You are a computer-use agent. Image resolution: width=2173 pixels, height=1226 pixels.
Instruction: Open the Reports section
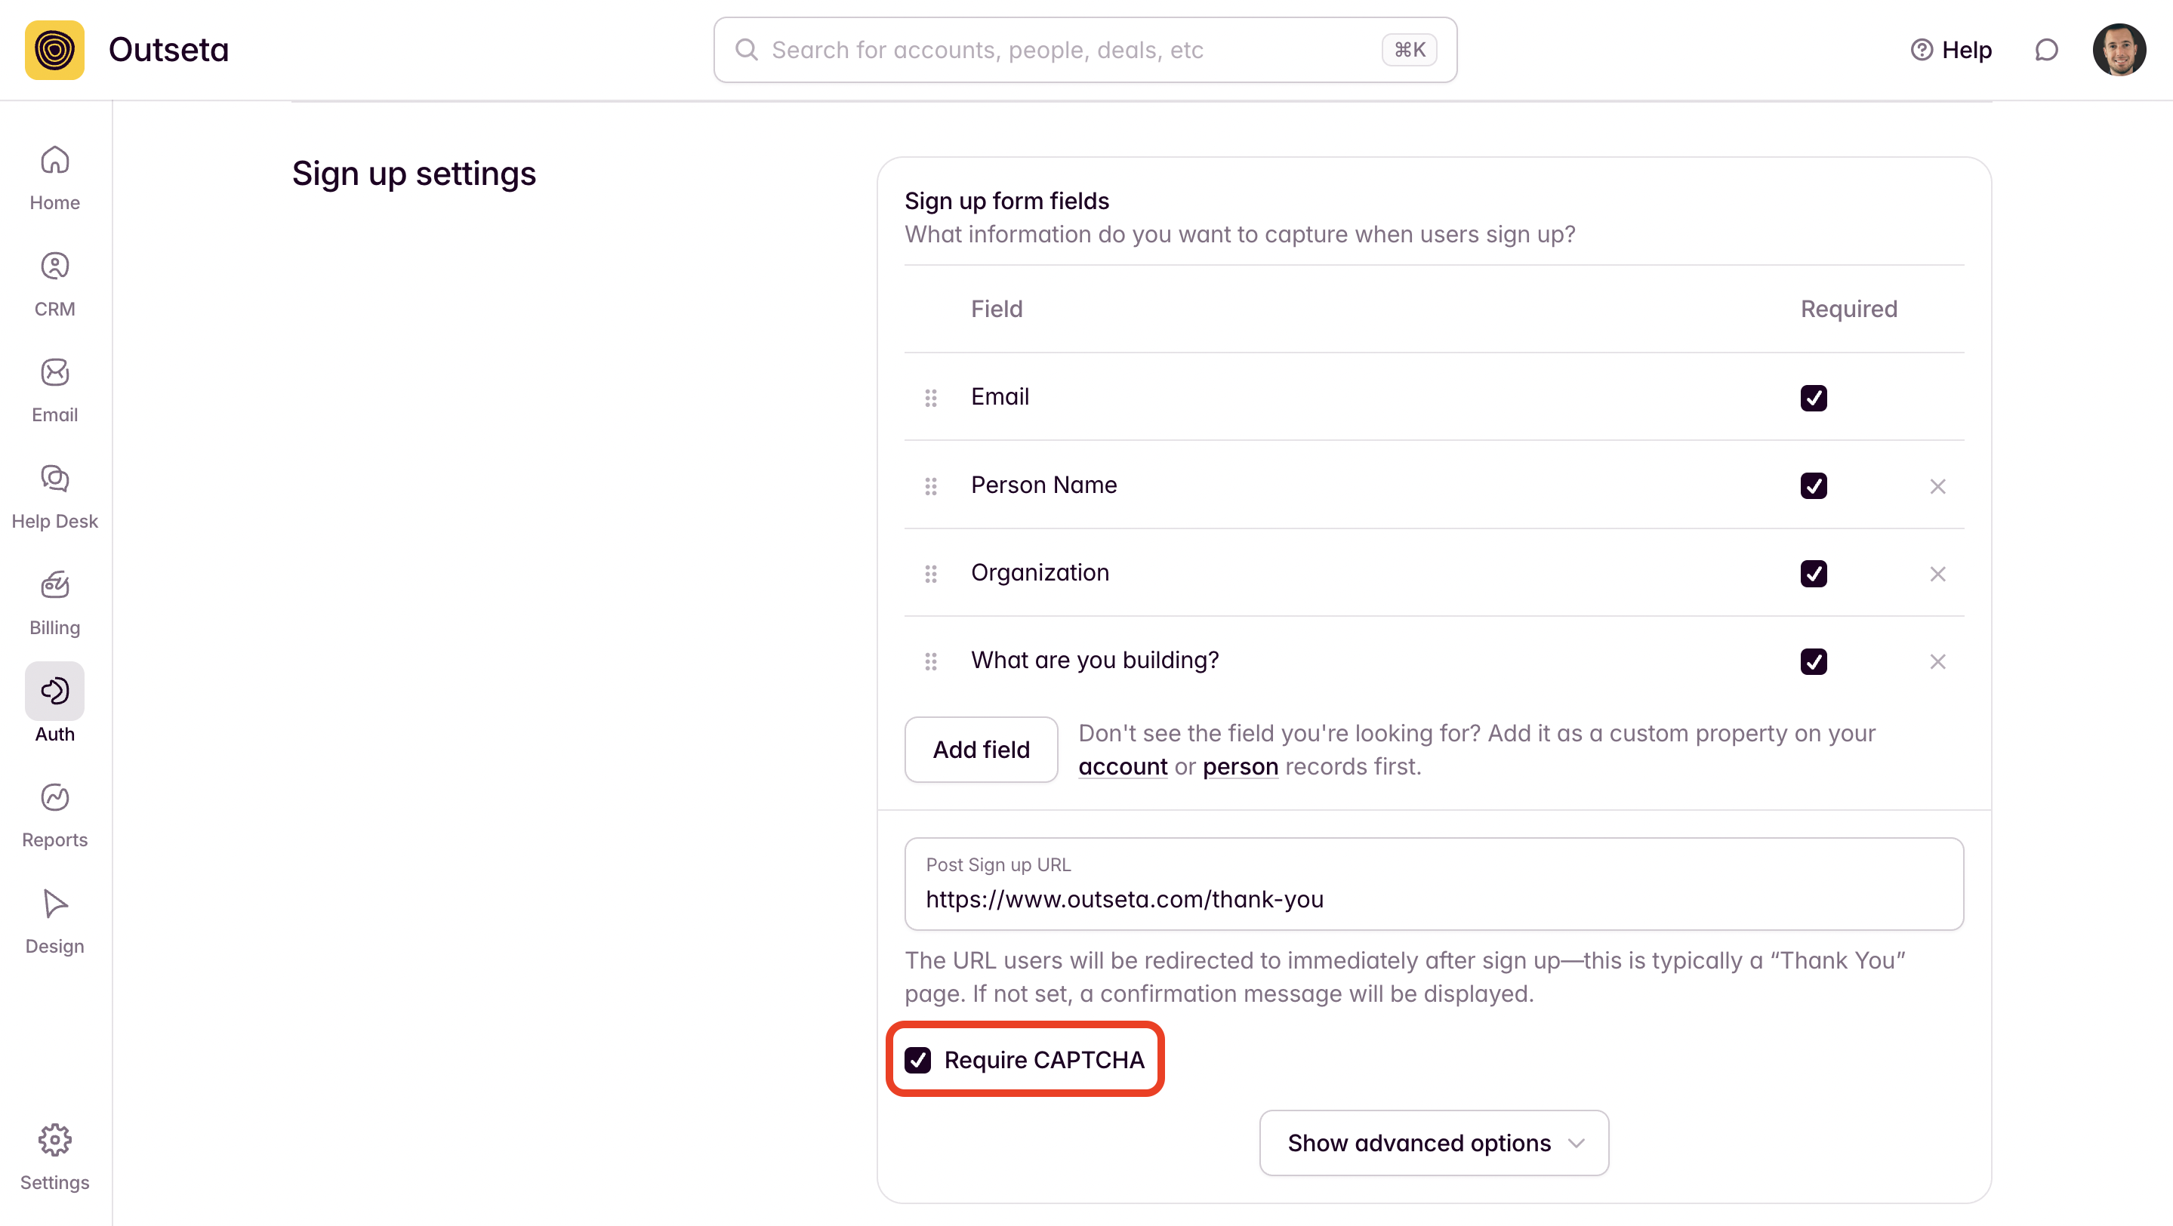point(55,815)
